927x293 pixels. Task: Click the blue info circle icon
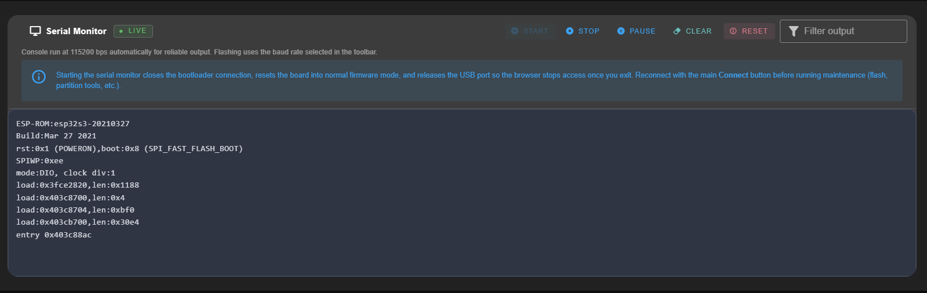tap(39, 76)
